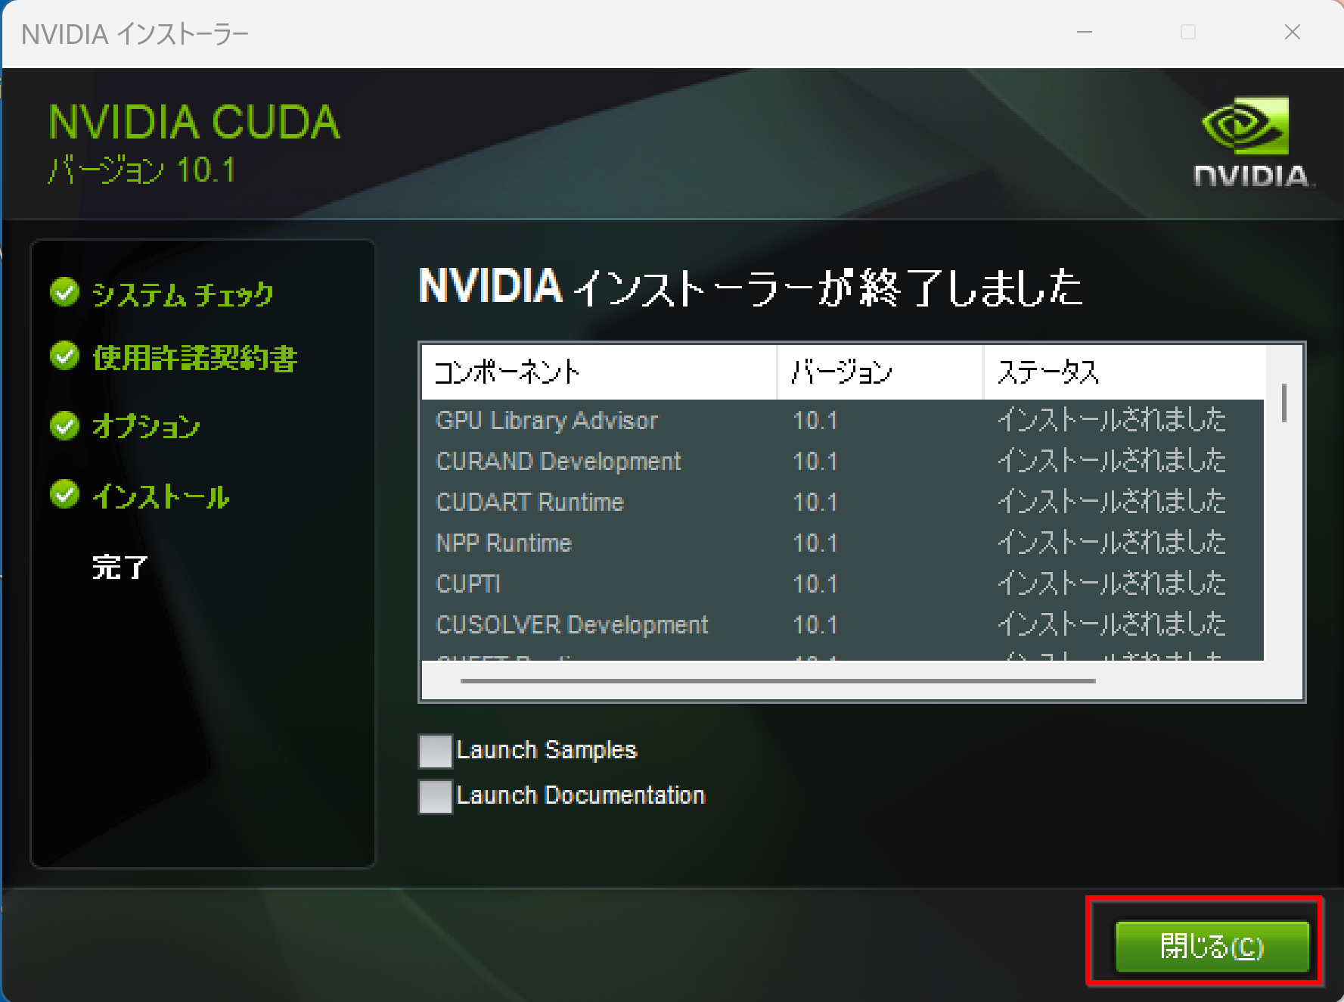1344x1002 pixels.
Task: Select the 使用許諾契約書 step
Action: tap(194, 358)
